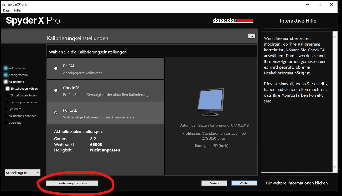Click the Aktuelle Zieleinstellungen heading

pyautogui.click(x=78, y=132)
